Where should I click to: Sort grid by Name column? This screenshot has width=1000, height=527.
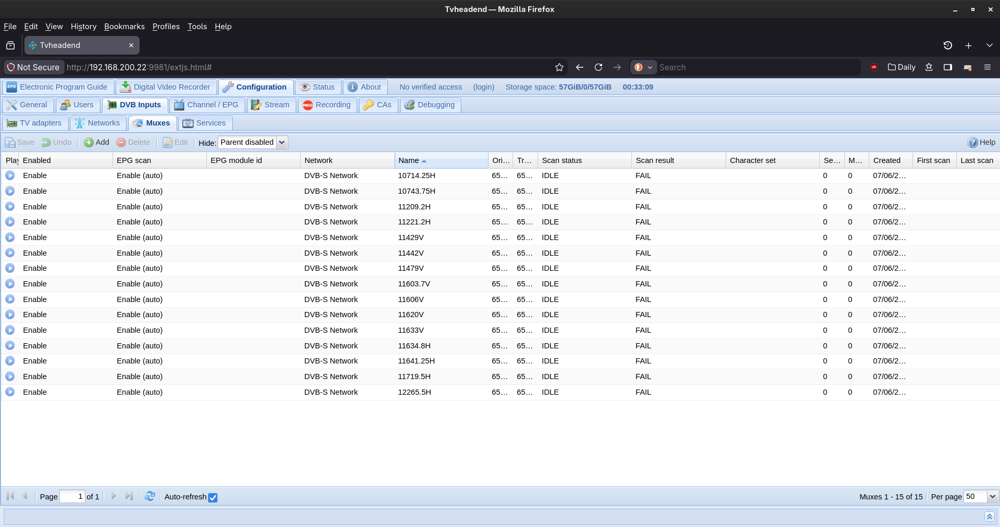pos(441,160)
